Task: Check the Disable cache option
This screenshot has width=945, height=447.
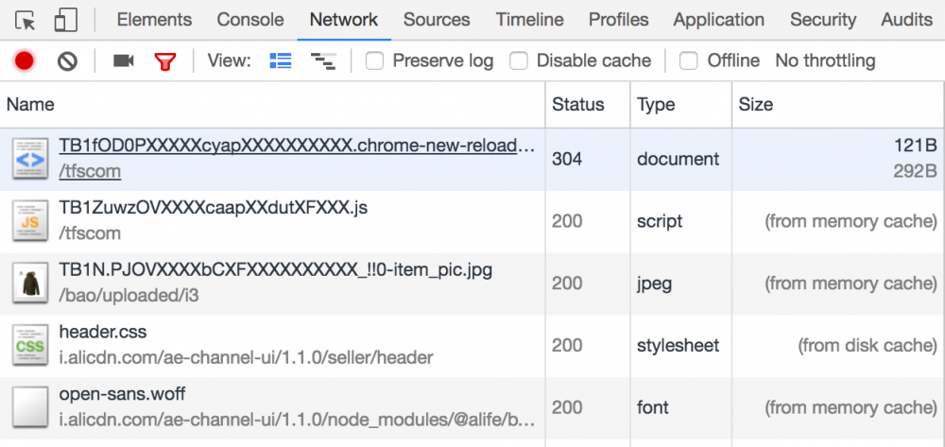Action: tap(518, 60)
